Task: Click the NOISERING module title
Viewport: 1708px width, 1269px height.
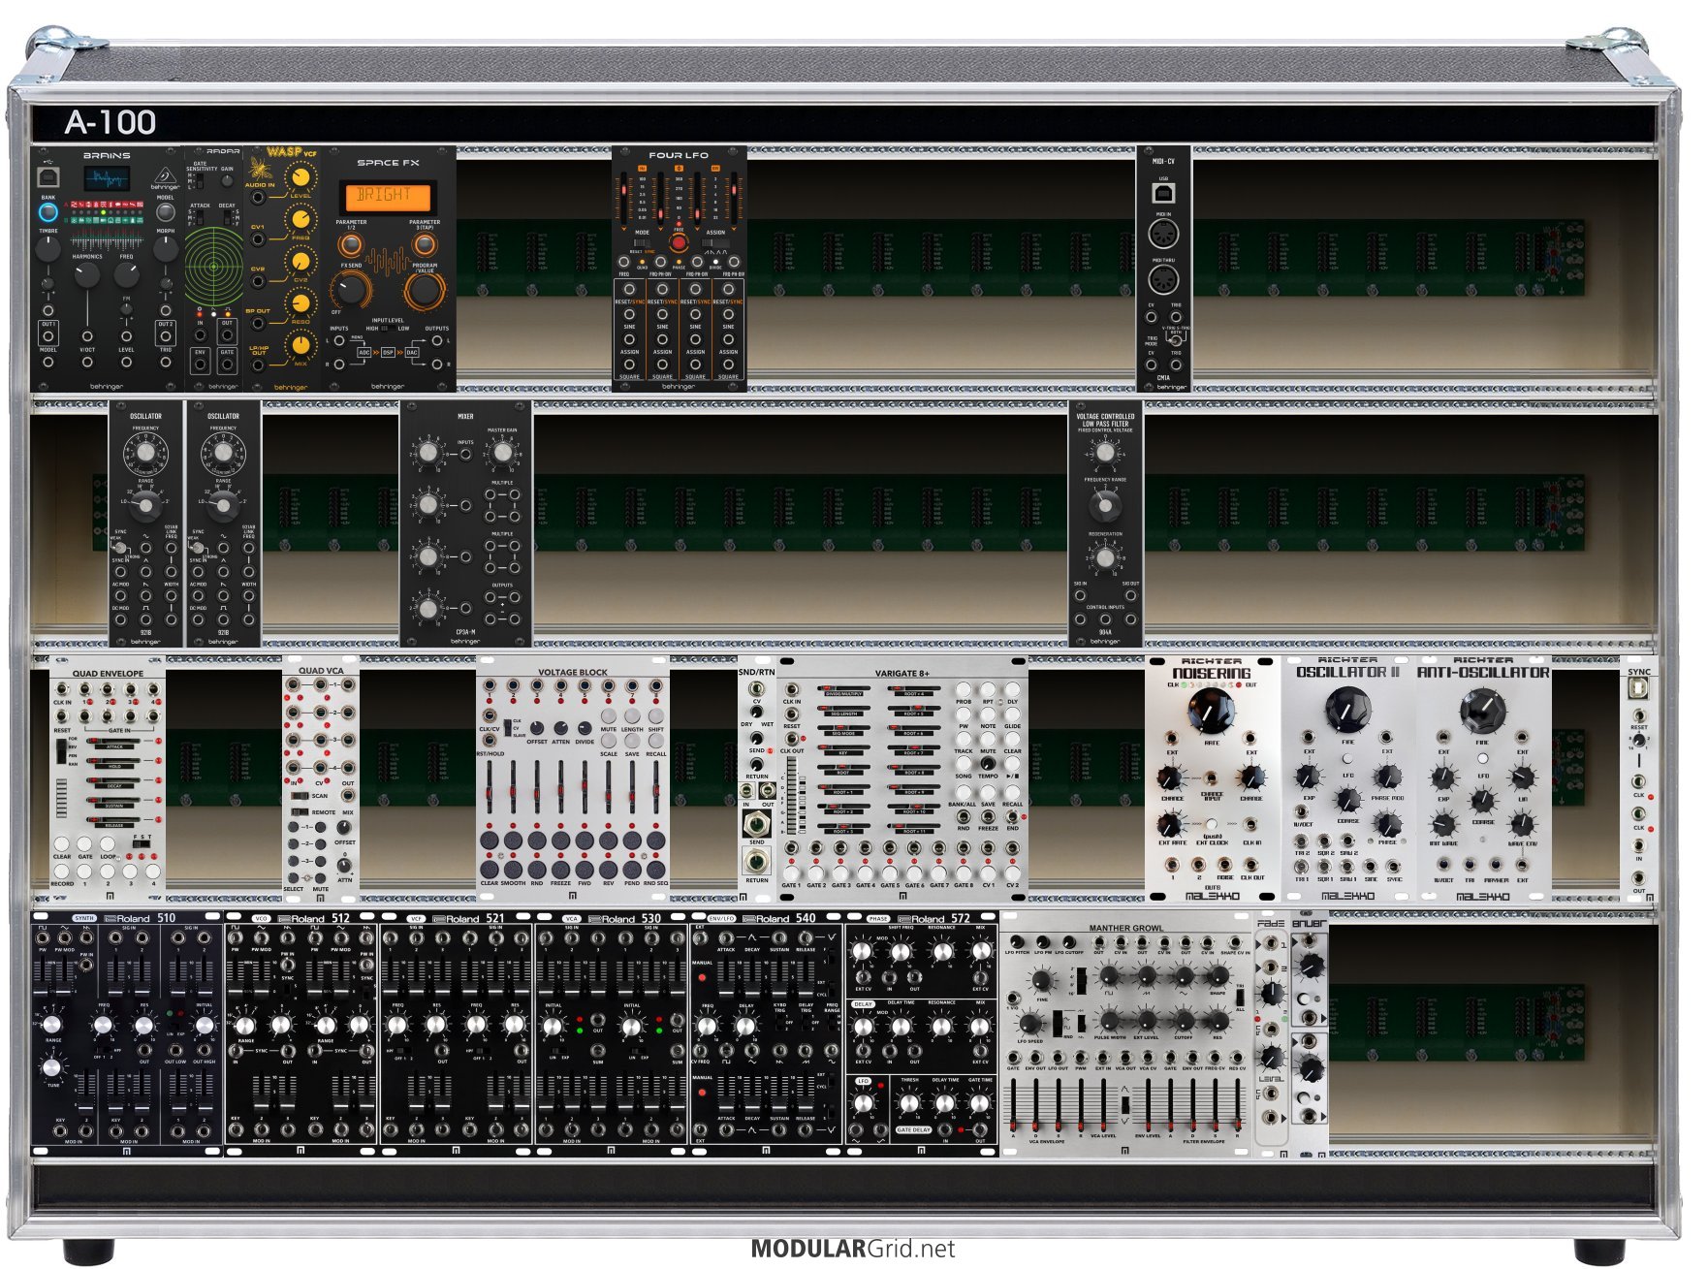Action: 1212,673
